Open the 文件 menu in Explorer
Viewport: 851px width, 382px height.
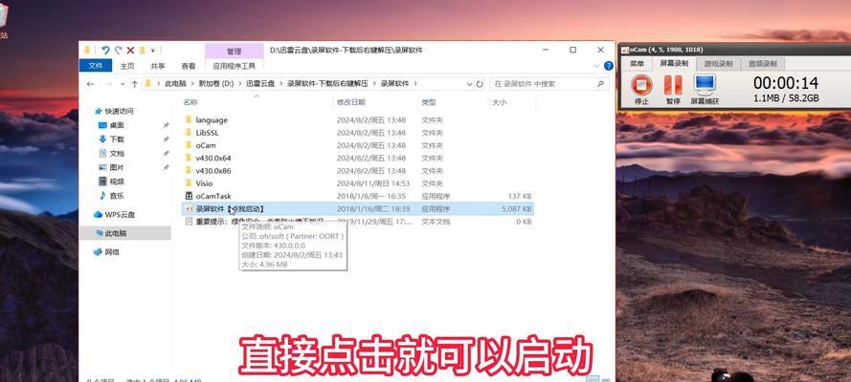(x=96, y=66)
